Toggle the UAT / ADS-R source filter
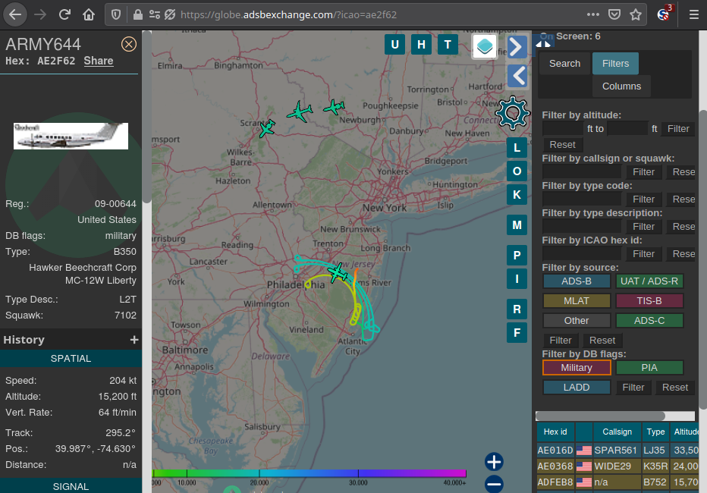707x493 pixels. pos(649,281)
